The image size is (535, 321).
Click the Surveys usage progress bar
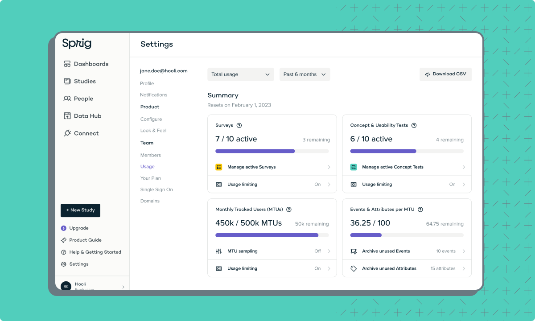click(272, 151)
